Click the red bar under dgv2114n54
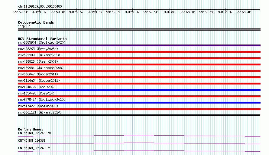Viewport: 269px width, 155px height. [139, 84]
